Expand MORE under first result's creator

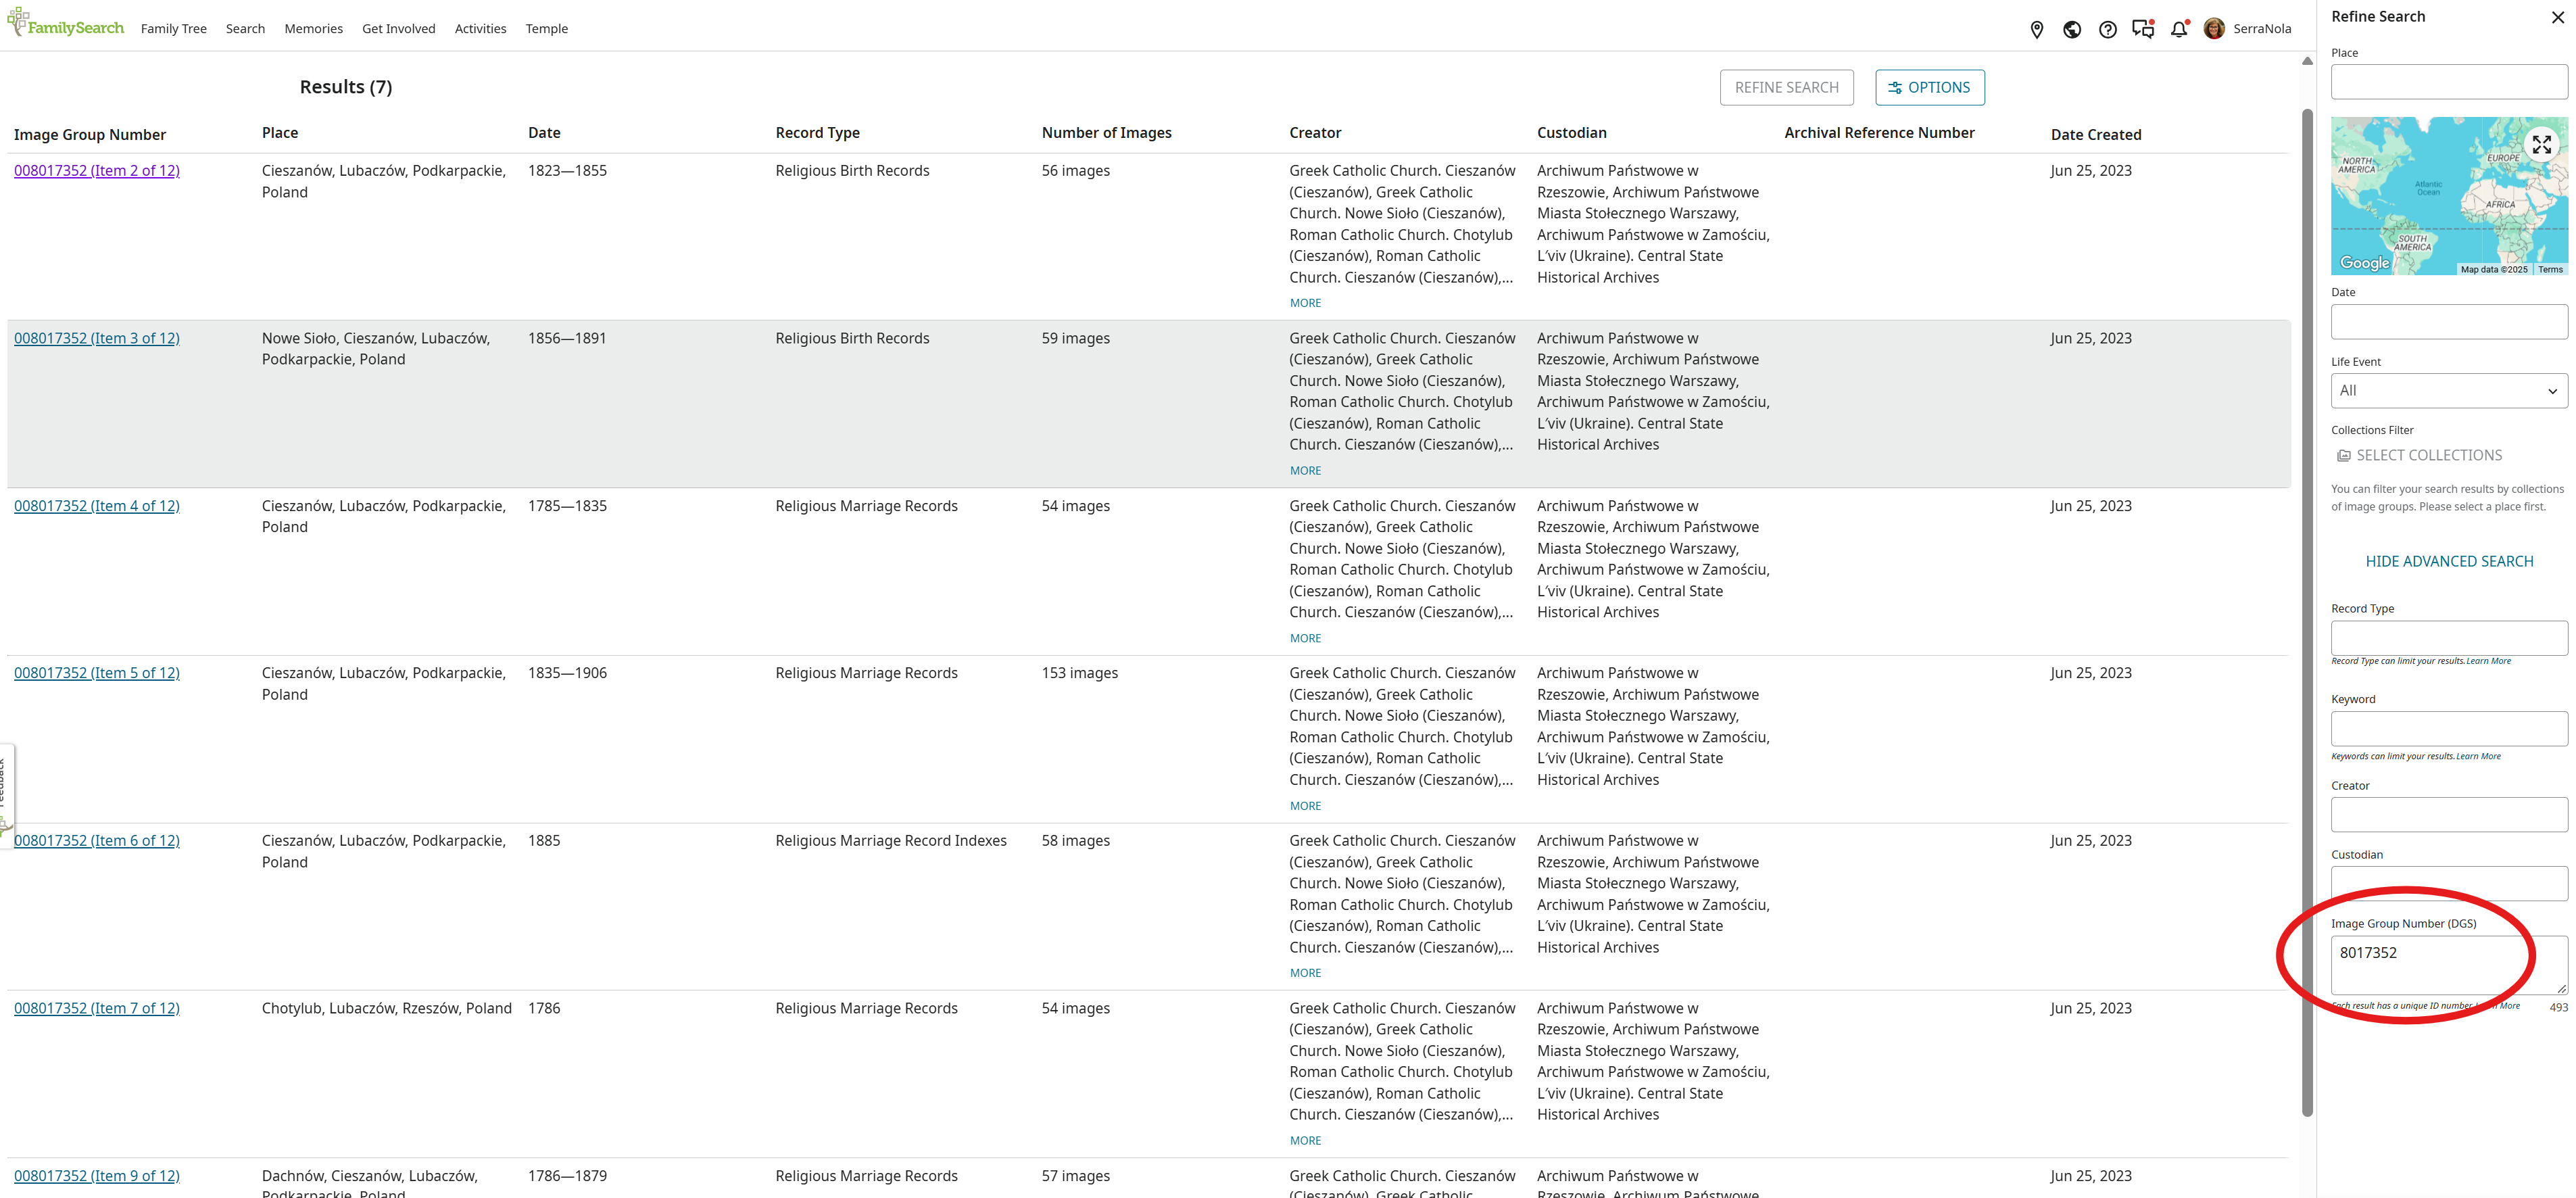(1305, 303)
